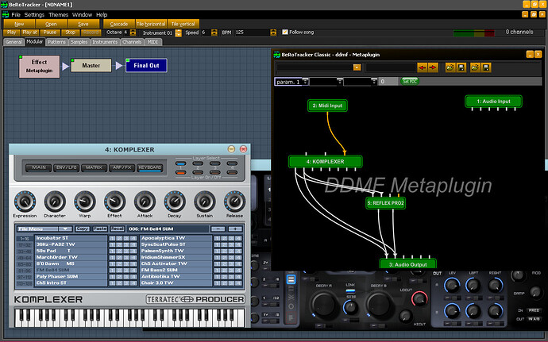The image size is (548, 342).
Task: Click the Play button
Action: [12, 33]
